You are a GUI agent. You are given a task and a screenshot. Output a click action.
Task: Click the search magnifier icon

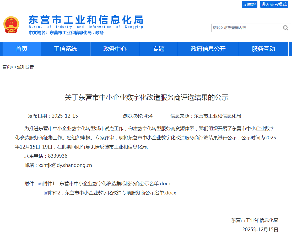285,28
